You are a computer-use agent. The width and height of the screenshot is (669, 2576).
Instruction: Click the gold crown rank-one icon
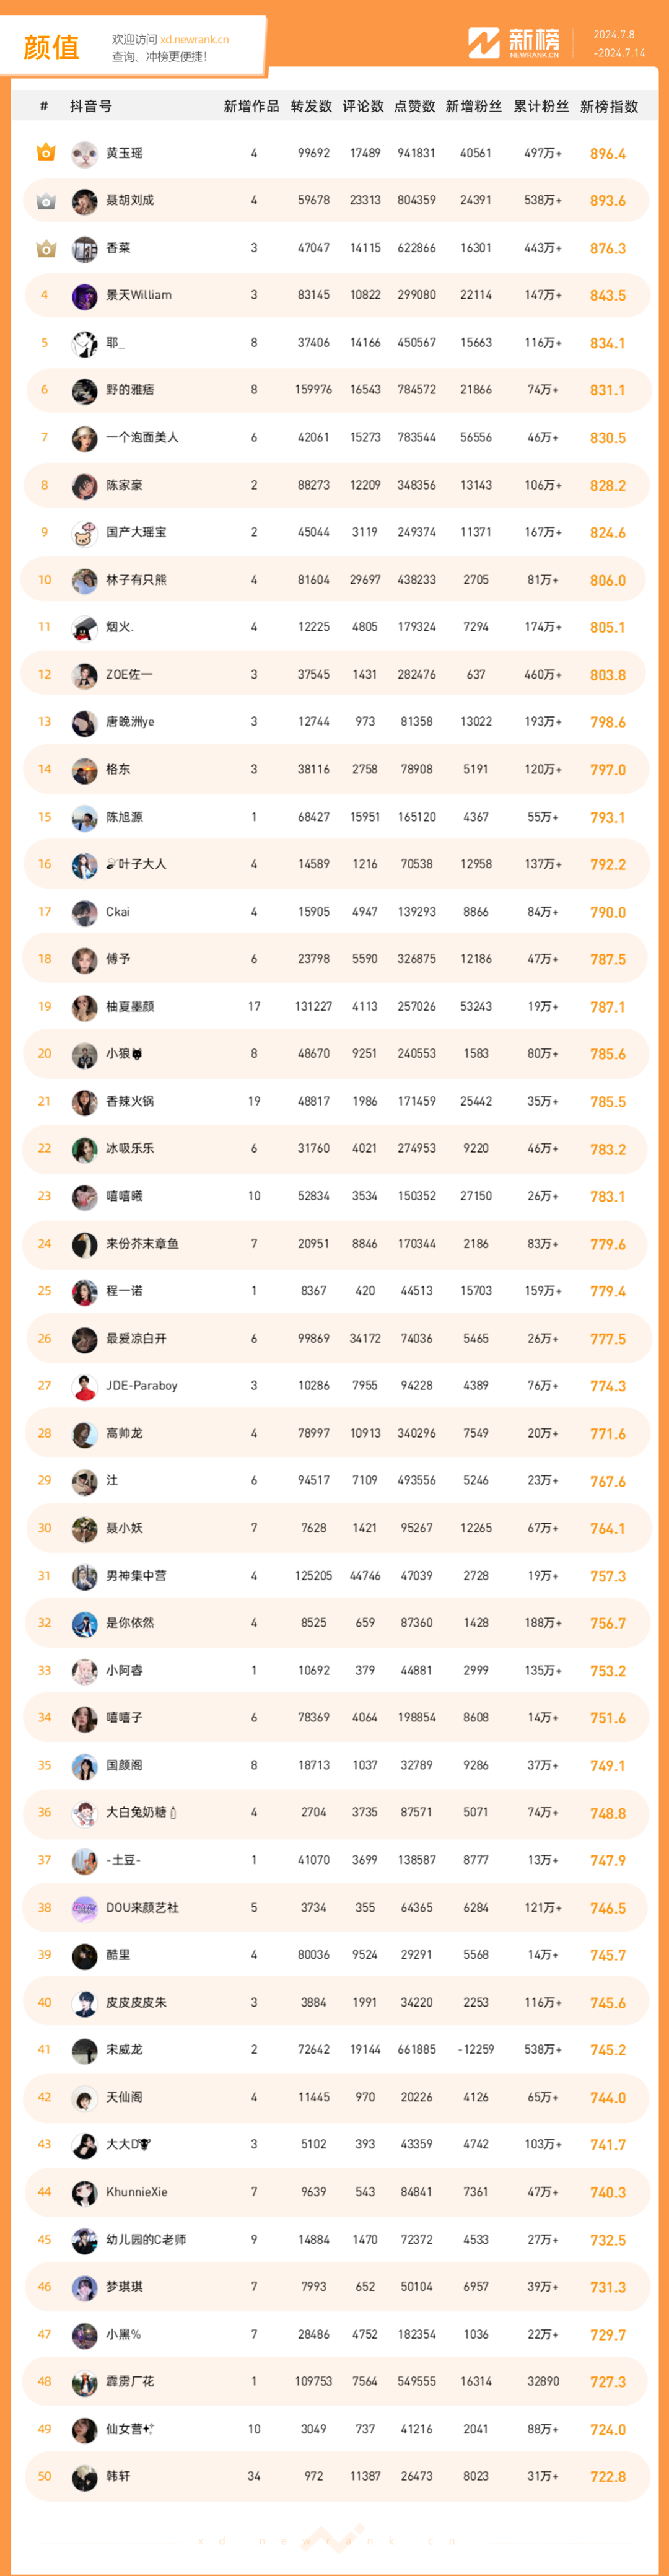pos(45,153)
